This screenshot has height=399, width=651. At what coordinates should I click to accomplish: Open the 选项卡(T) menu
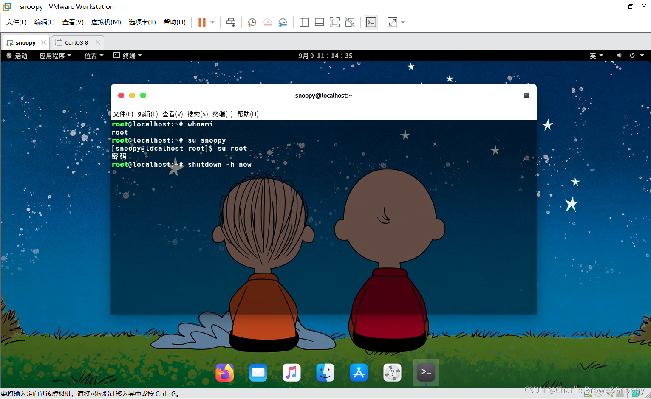coord(142,22)
